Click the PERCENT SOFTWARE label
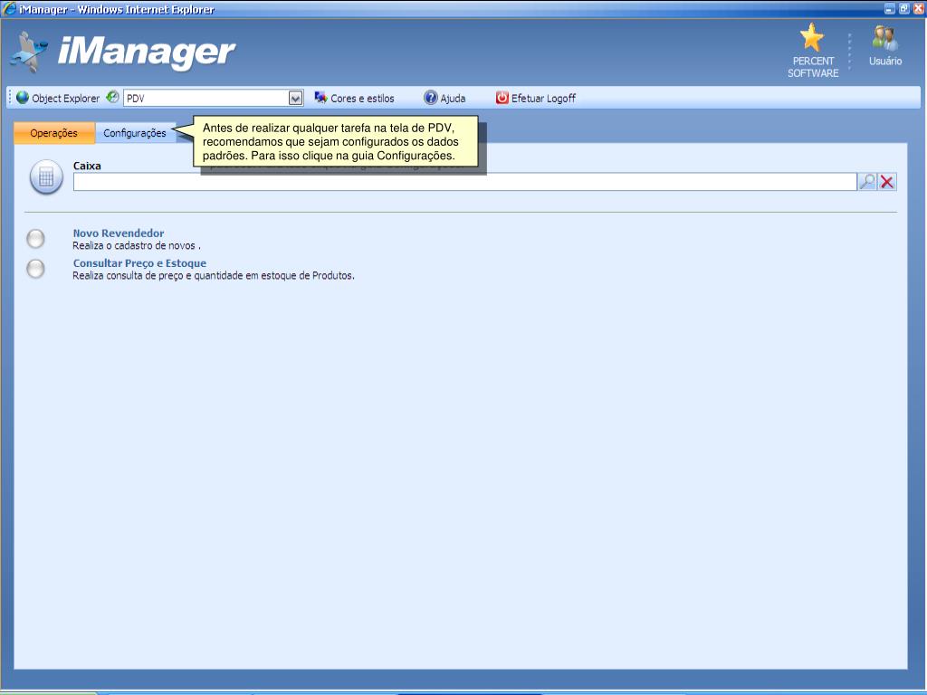Viewport: 927px width, 695px height. [x=813, y=67]
